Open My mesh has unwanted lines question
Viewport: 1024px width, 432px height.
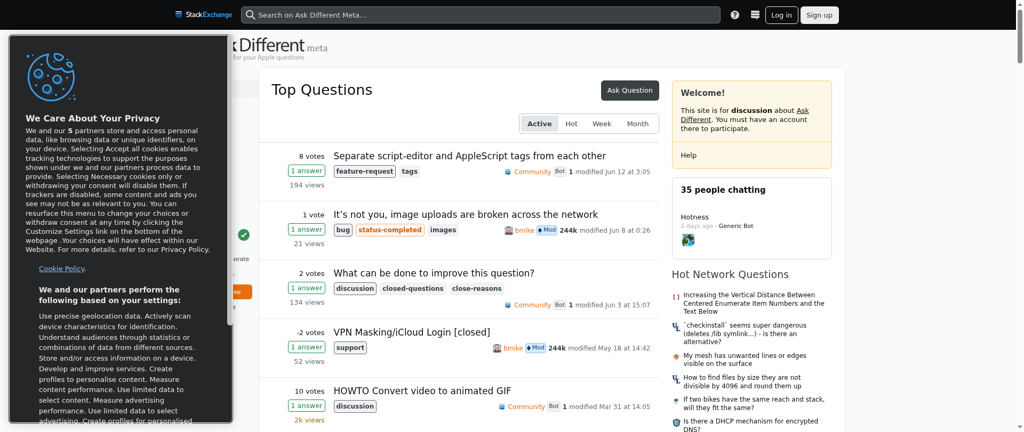click(745, 360)
